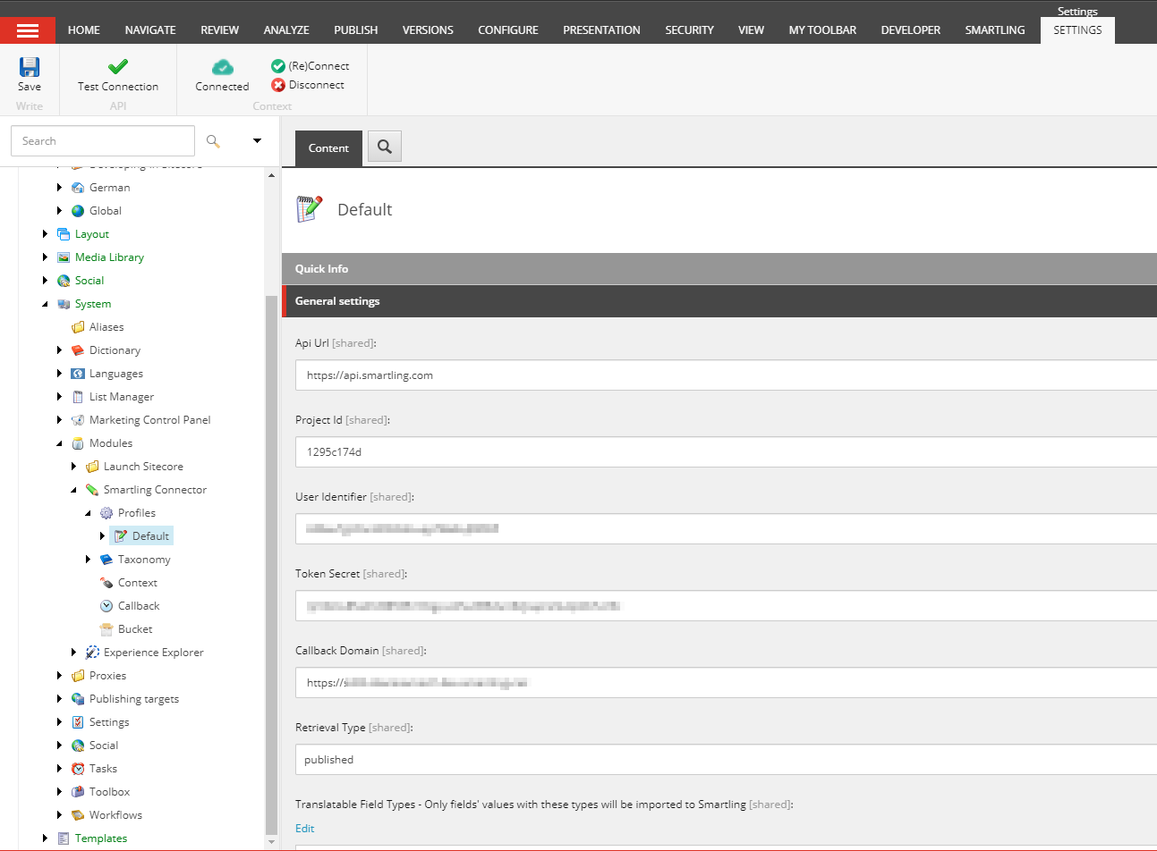Open the CONFIGURE ribbon tab

tap(508, 30)
